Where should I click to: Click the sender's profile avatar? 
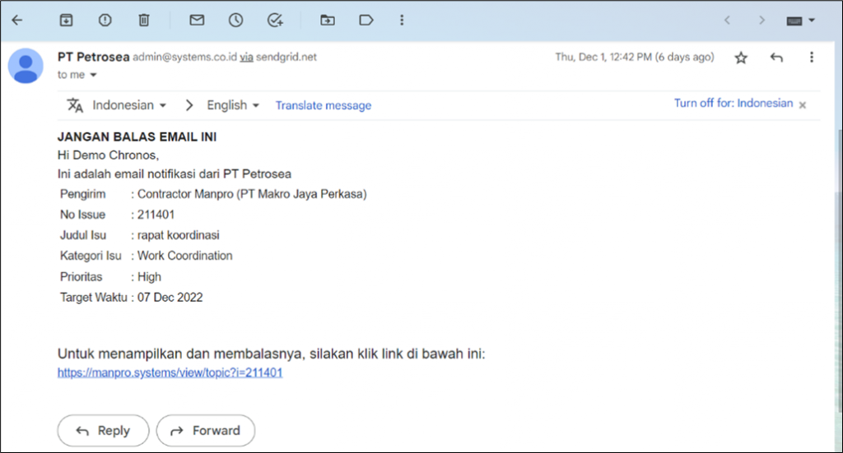coord(26,66)
